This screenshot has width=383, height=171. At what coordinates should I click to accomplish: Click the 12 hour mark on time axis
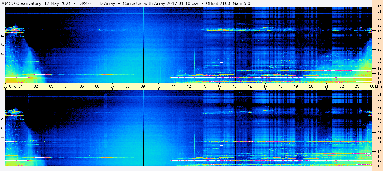[189, 86]
